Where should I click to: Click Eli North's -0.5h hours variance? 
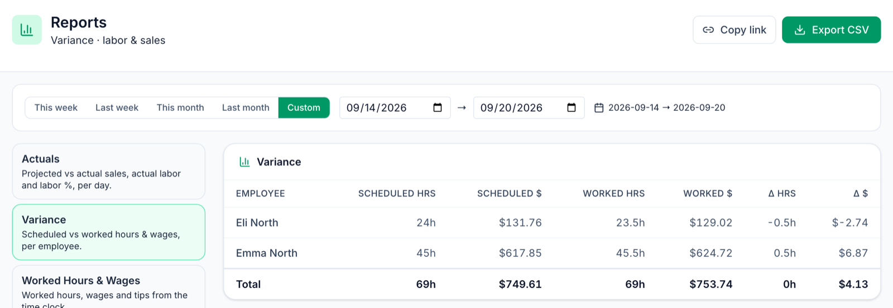pyautogui.click(x=782, y=223)
